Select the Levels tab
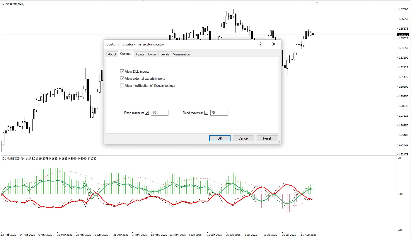The image size is (411, 239). (x=165, y=54)
